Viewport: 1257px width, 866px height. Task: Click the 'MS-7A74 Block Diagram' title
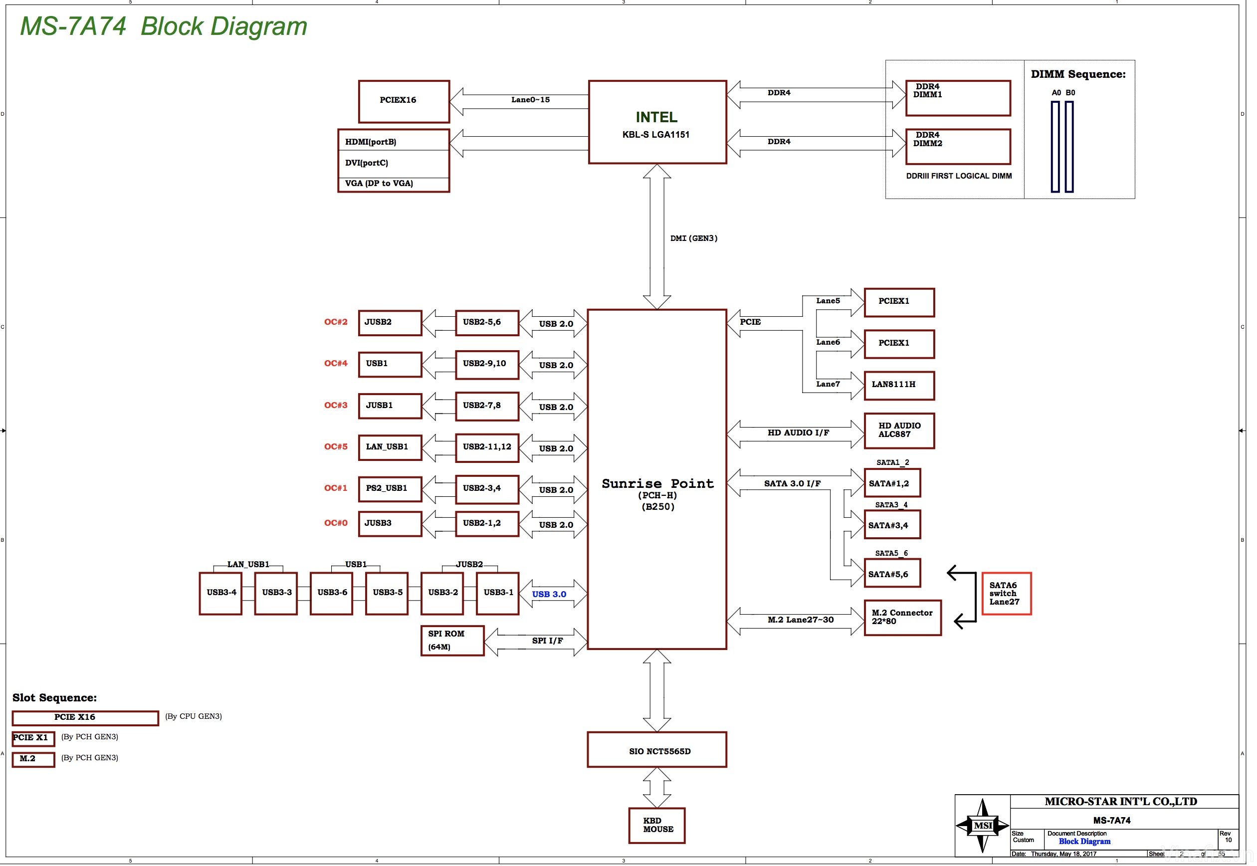(163, 26)
